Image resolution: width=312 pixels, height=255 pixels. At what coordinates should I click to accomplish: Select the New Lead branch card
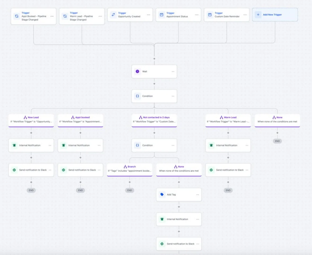tap(31, 120)
